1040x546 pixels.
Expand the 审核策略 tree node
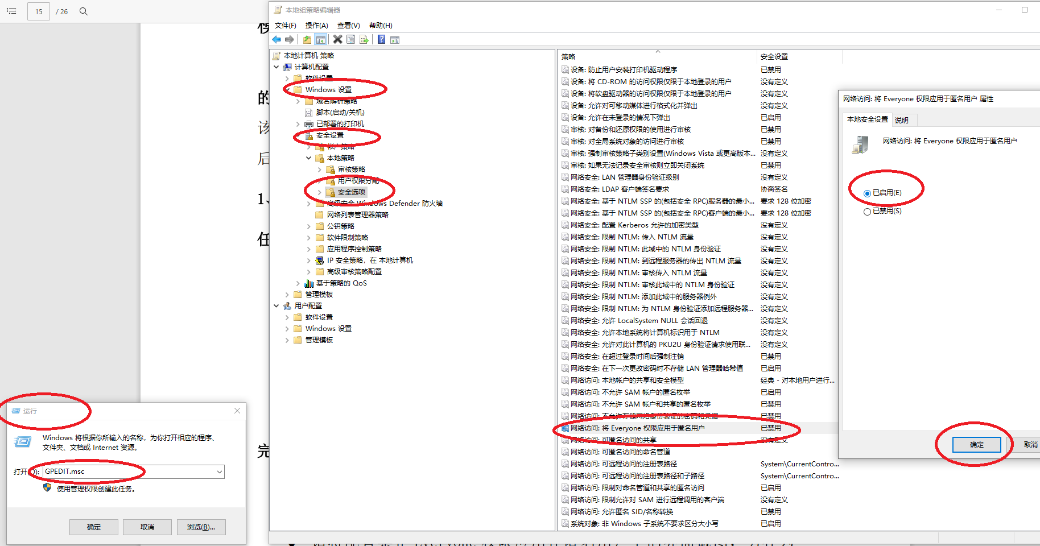[320, 169]
